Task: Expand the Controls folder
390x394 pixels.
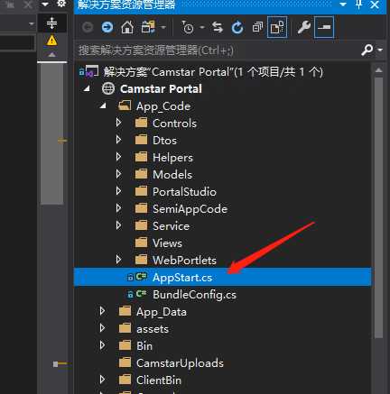Action: pos(118,123)
